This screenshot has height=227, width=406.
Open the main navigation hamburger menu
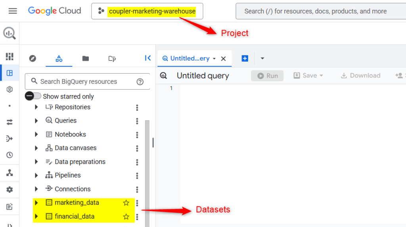click(x=13, y=11)
